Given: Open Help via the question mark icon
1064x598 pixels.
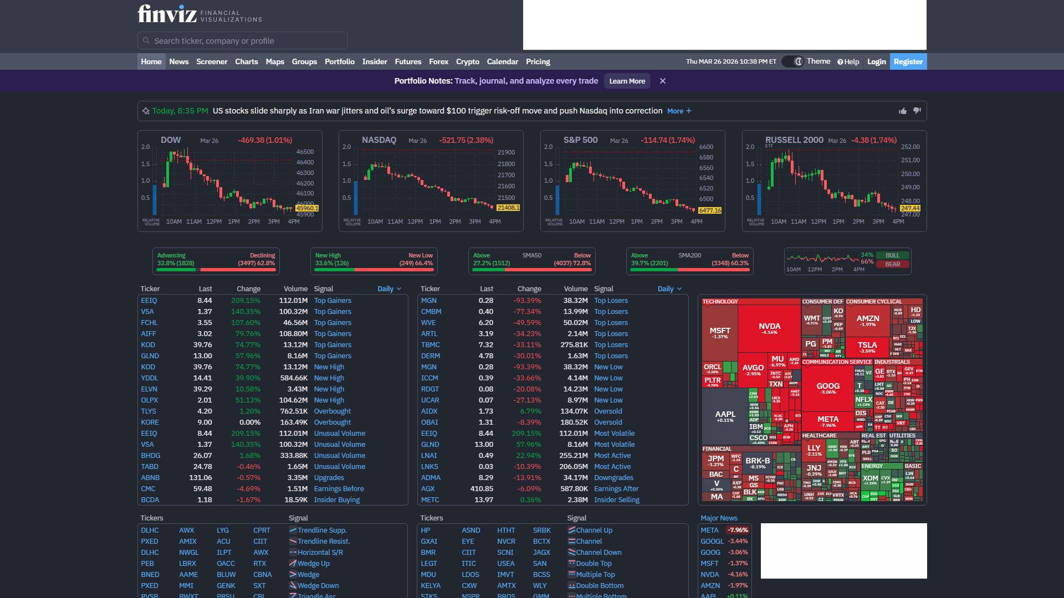Looking at the screenshot, I should click(x=840, y=61).
